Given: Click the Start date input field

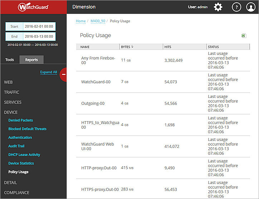Looking at the screenshot, I should point(39,27).
